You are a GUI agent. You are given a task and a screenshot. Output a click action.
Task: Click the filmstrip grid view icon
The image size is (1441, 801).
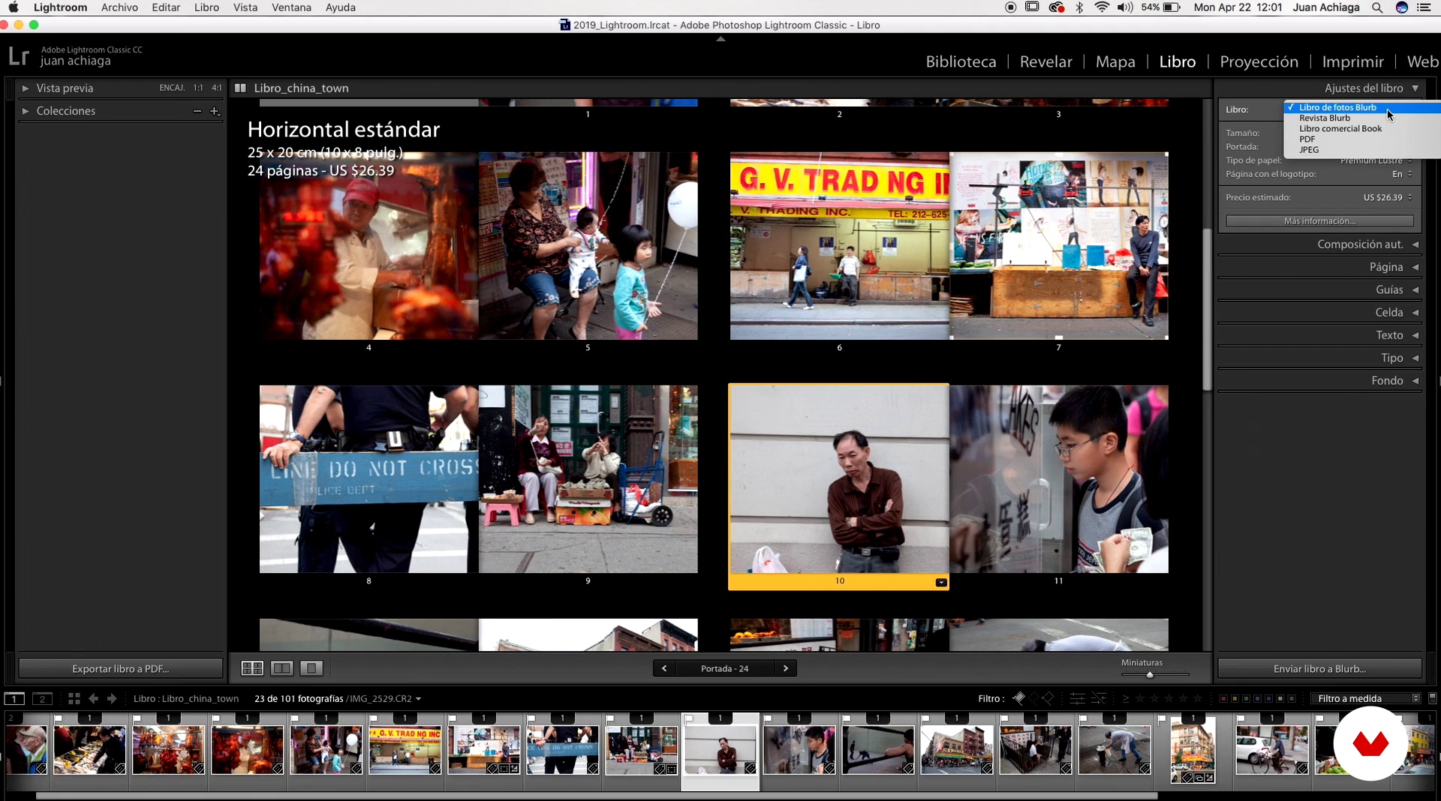[74, 698]
